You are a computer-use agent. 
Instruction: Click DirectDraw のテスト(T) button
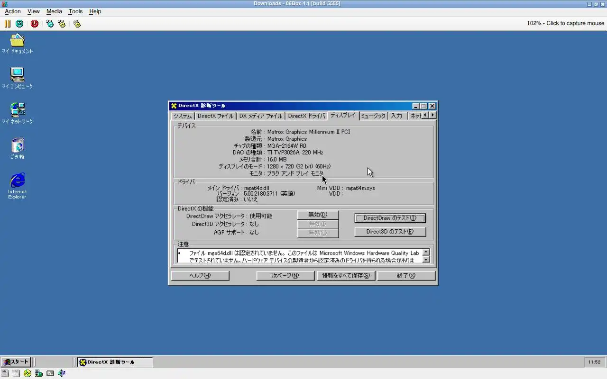[x=390, y=218]
